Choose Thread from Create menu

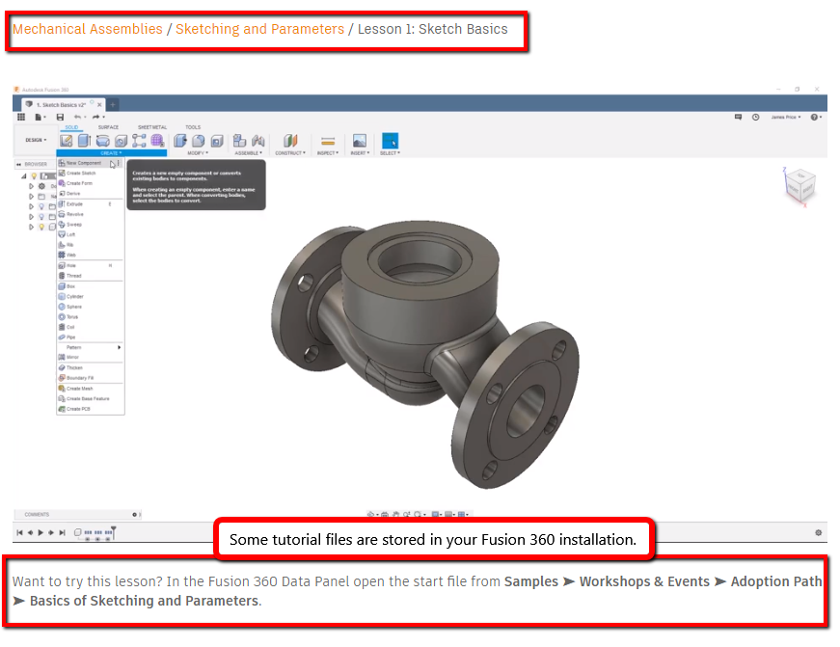[90, 276]
